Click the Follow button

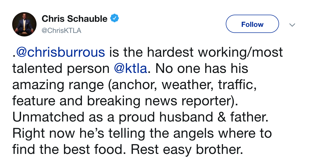click(x=252, y=24)
